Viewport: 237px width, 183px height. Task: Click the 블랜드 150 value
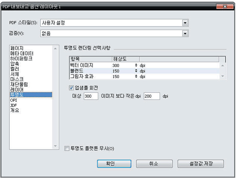tap(116, 71)
